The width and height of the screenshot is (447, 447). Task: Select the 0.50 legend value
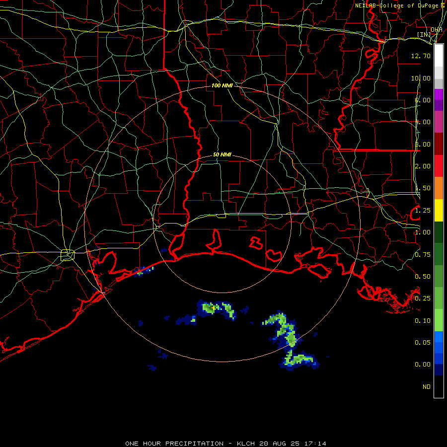point(423,277)
